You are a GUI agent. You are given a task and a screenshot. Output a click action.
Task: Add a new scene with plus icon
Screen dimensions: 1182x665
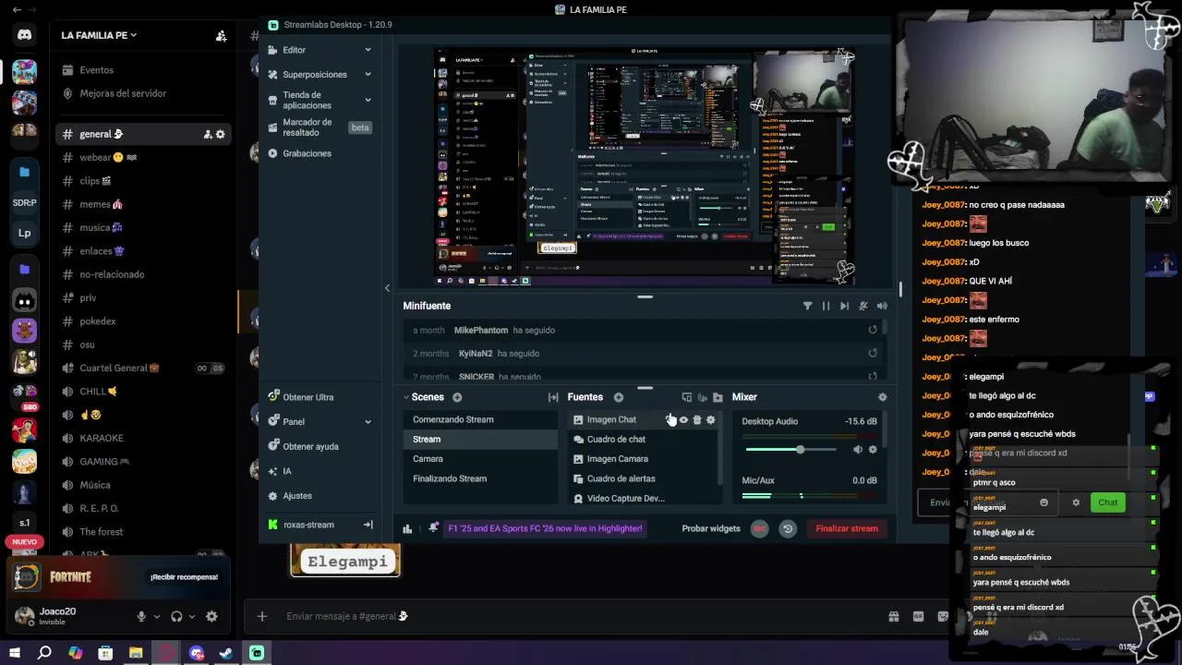pyautogui.click(x=457, y=397)
